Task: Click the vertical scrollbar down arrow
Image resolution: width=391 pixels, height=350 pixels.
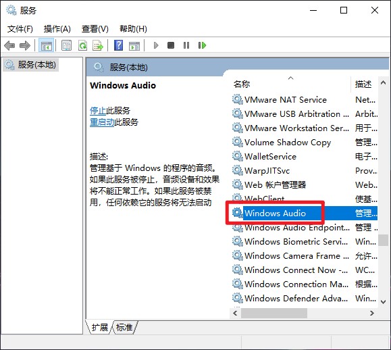Action: pos(384,302)
